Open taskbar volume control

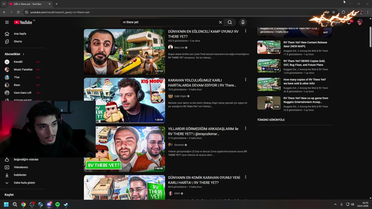pos(353,204)
